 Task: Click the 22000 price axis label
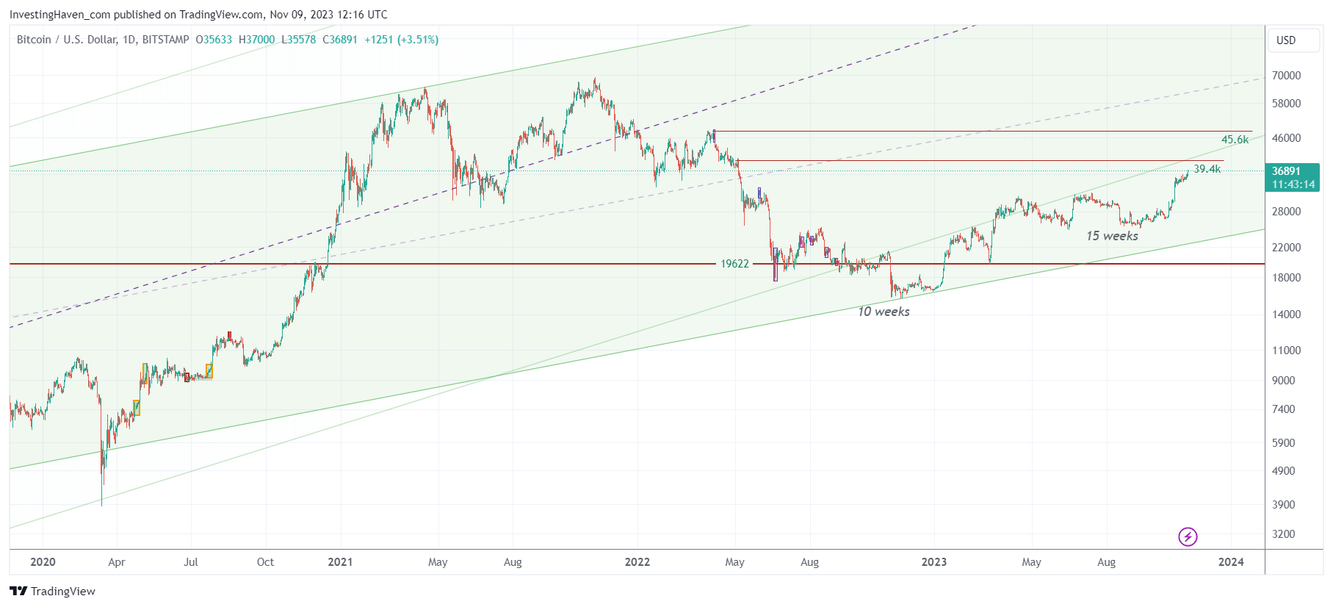pos(1286,248)
